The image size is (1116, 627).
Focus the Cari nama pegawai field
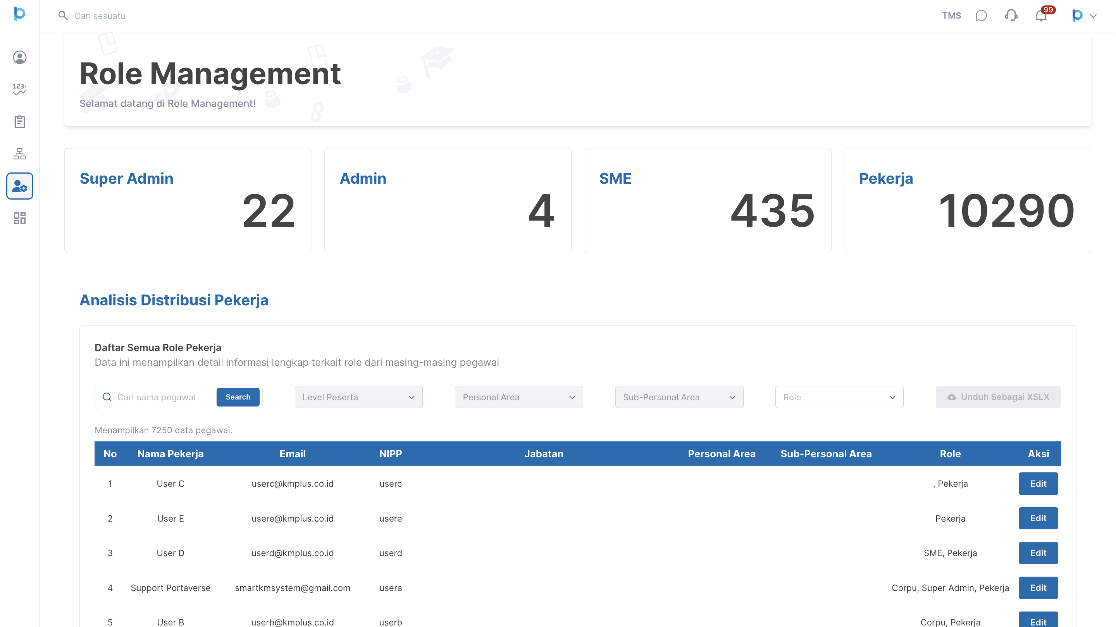[164, 397]
